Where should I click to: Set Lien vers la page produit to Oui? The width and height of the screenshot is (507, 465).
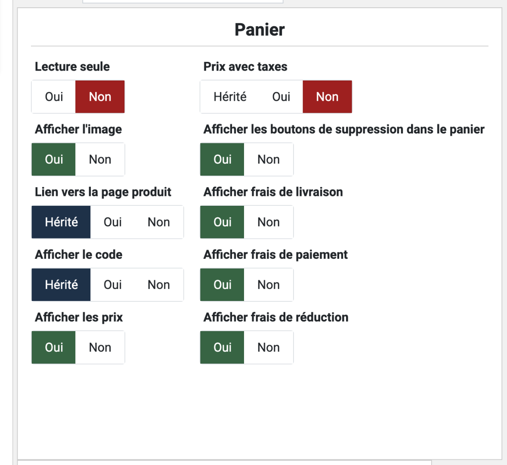[112, 222]
